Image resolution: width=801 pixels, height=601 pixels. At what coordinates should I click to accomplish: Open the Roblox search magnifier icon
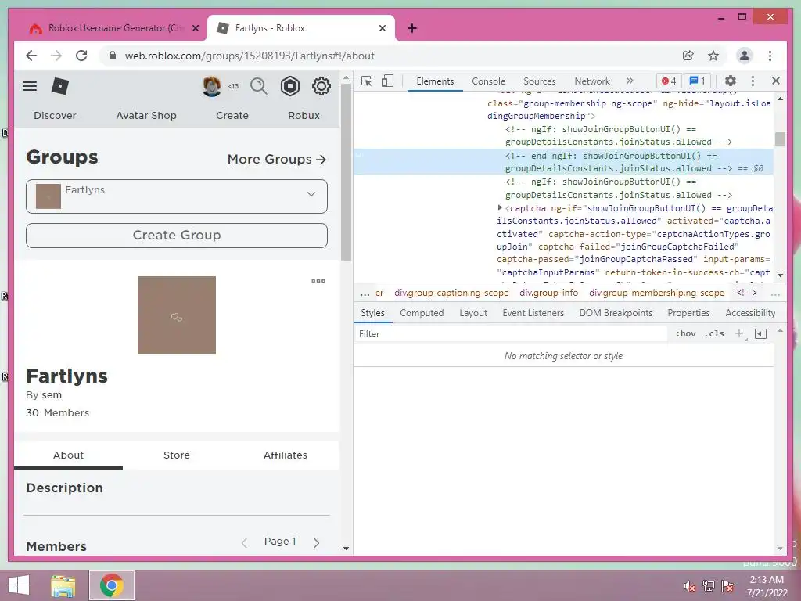click(258, 86)
